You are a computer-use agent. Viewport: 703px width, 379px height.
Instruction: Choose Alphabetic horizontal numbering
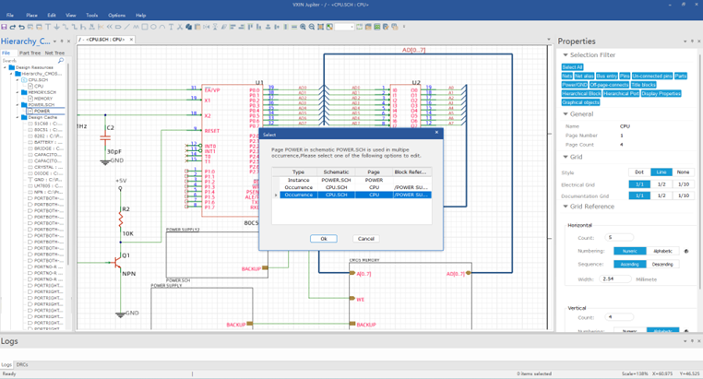pyautogui.click(x=662, y=251)
